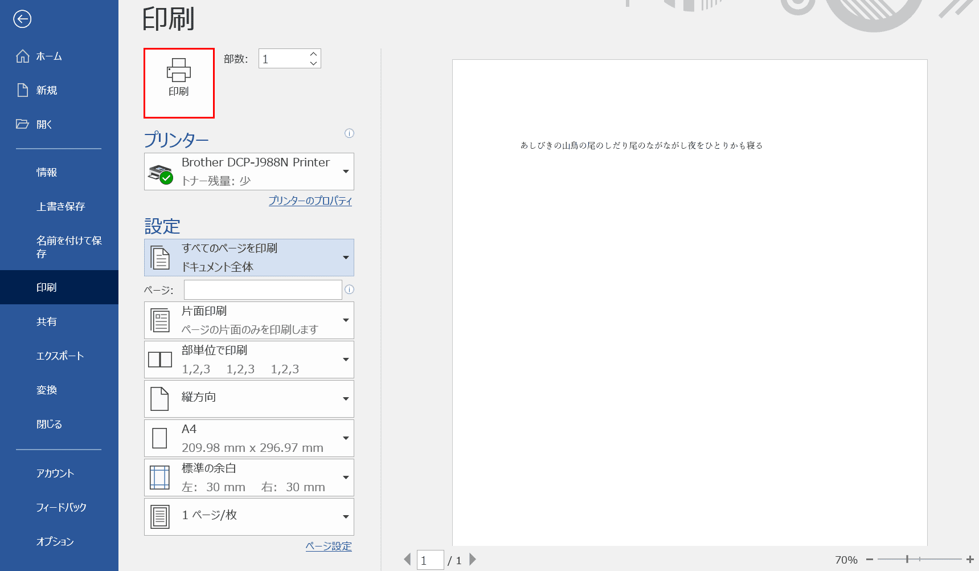Go to next preview page arrow
Screen dimensions: 979x571
[x=473, y=560]
